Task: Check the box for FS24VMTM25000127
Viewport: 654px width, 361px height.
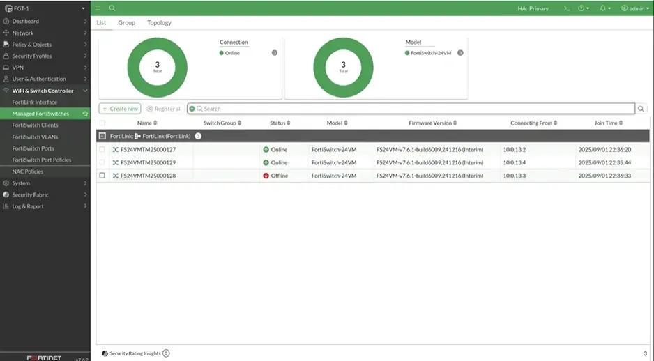Action: pos(102,149)
